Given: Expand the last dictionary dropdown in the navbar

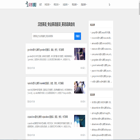Looking at the screenshot, I should click(84, 5).
